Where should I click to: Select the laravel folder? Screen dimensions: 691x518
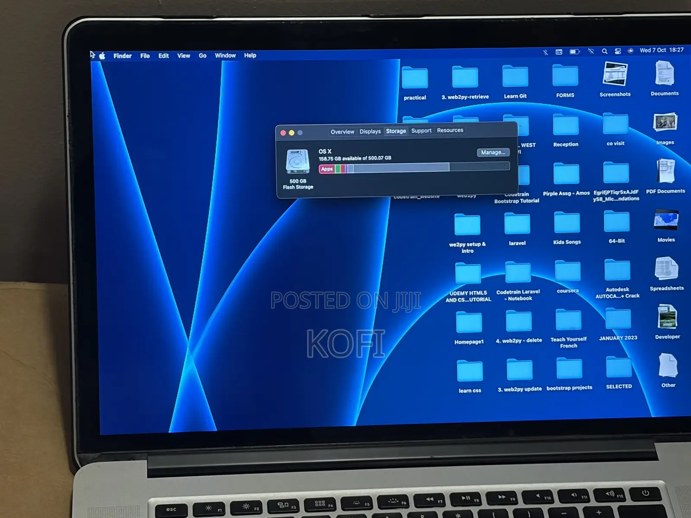(x=517, y=224)
